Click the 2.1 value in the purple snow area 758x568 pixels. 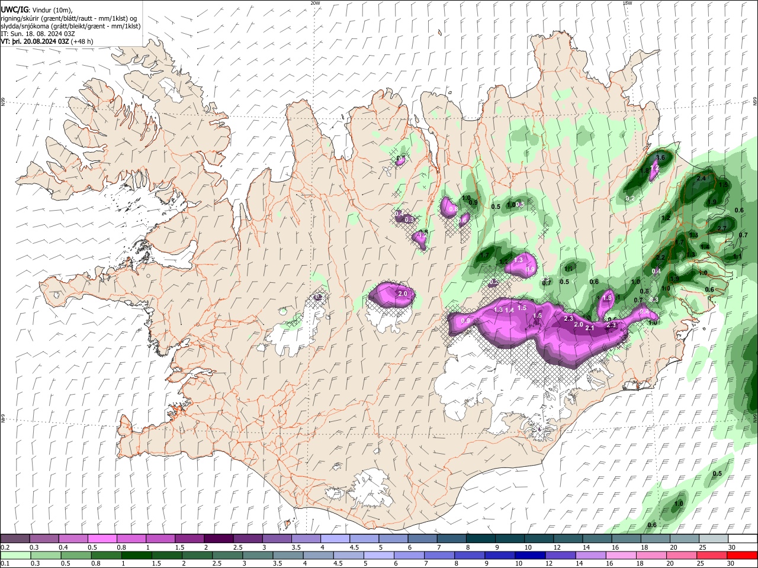[x=590, y=328]
